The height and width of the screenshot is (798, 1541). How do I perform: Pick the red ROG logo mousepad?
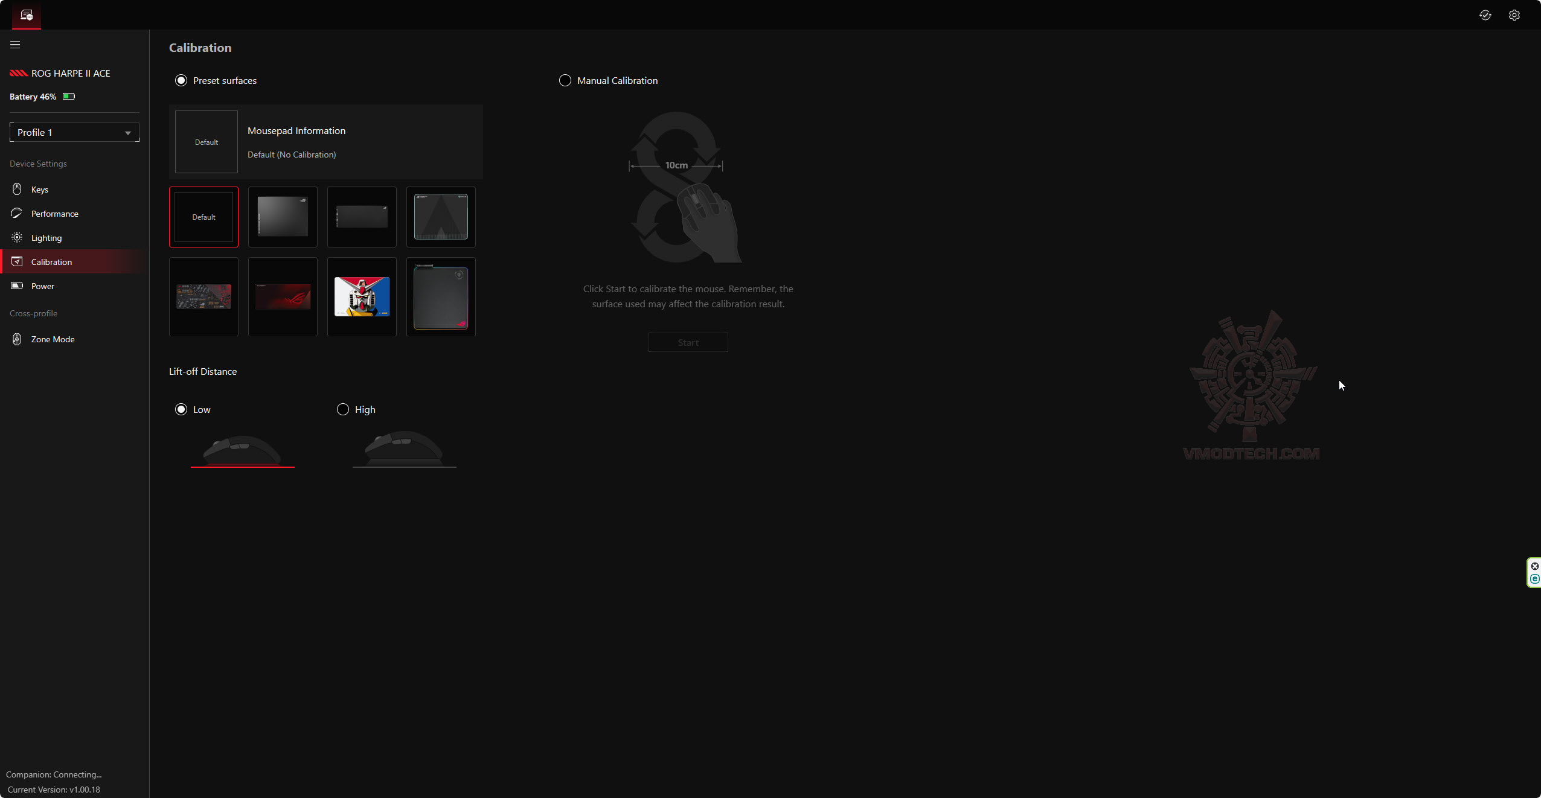point(283,296)
